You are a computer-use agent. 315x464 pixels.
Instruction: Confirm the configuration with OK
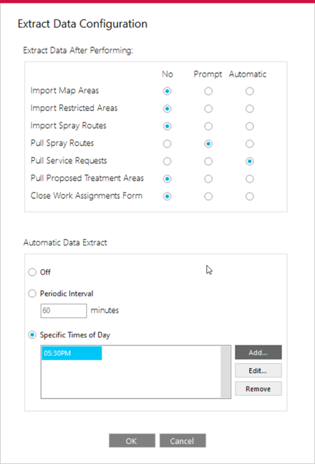(x=132, y=441)
